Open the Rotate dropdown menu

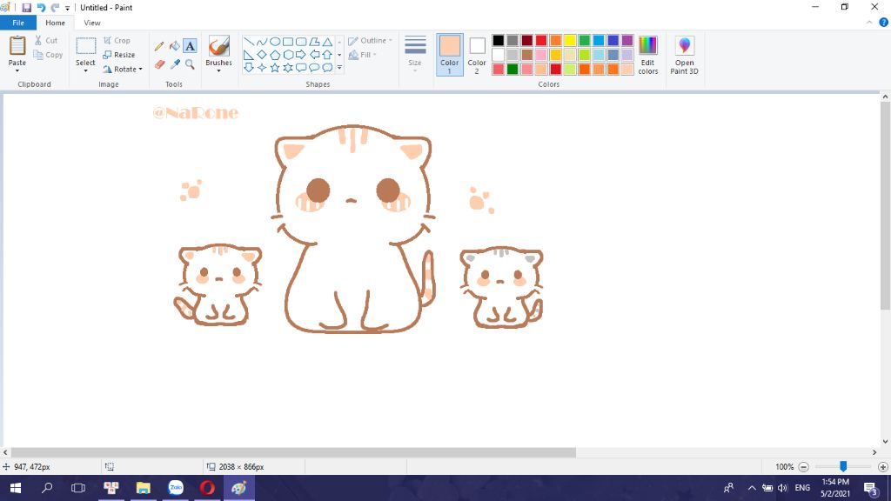pyautogui.click(x=122, y=70)
